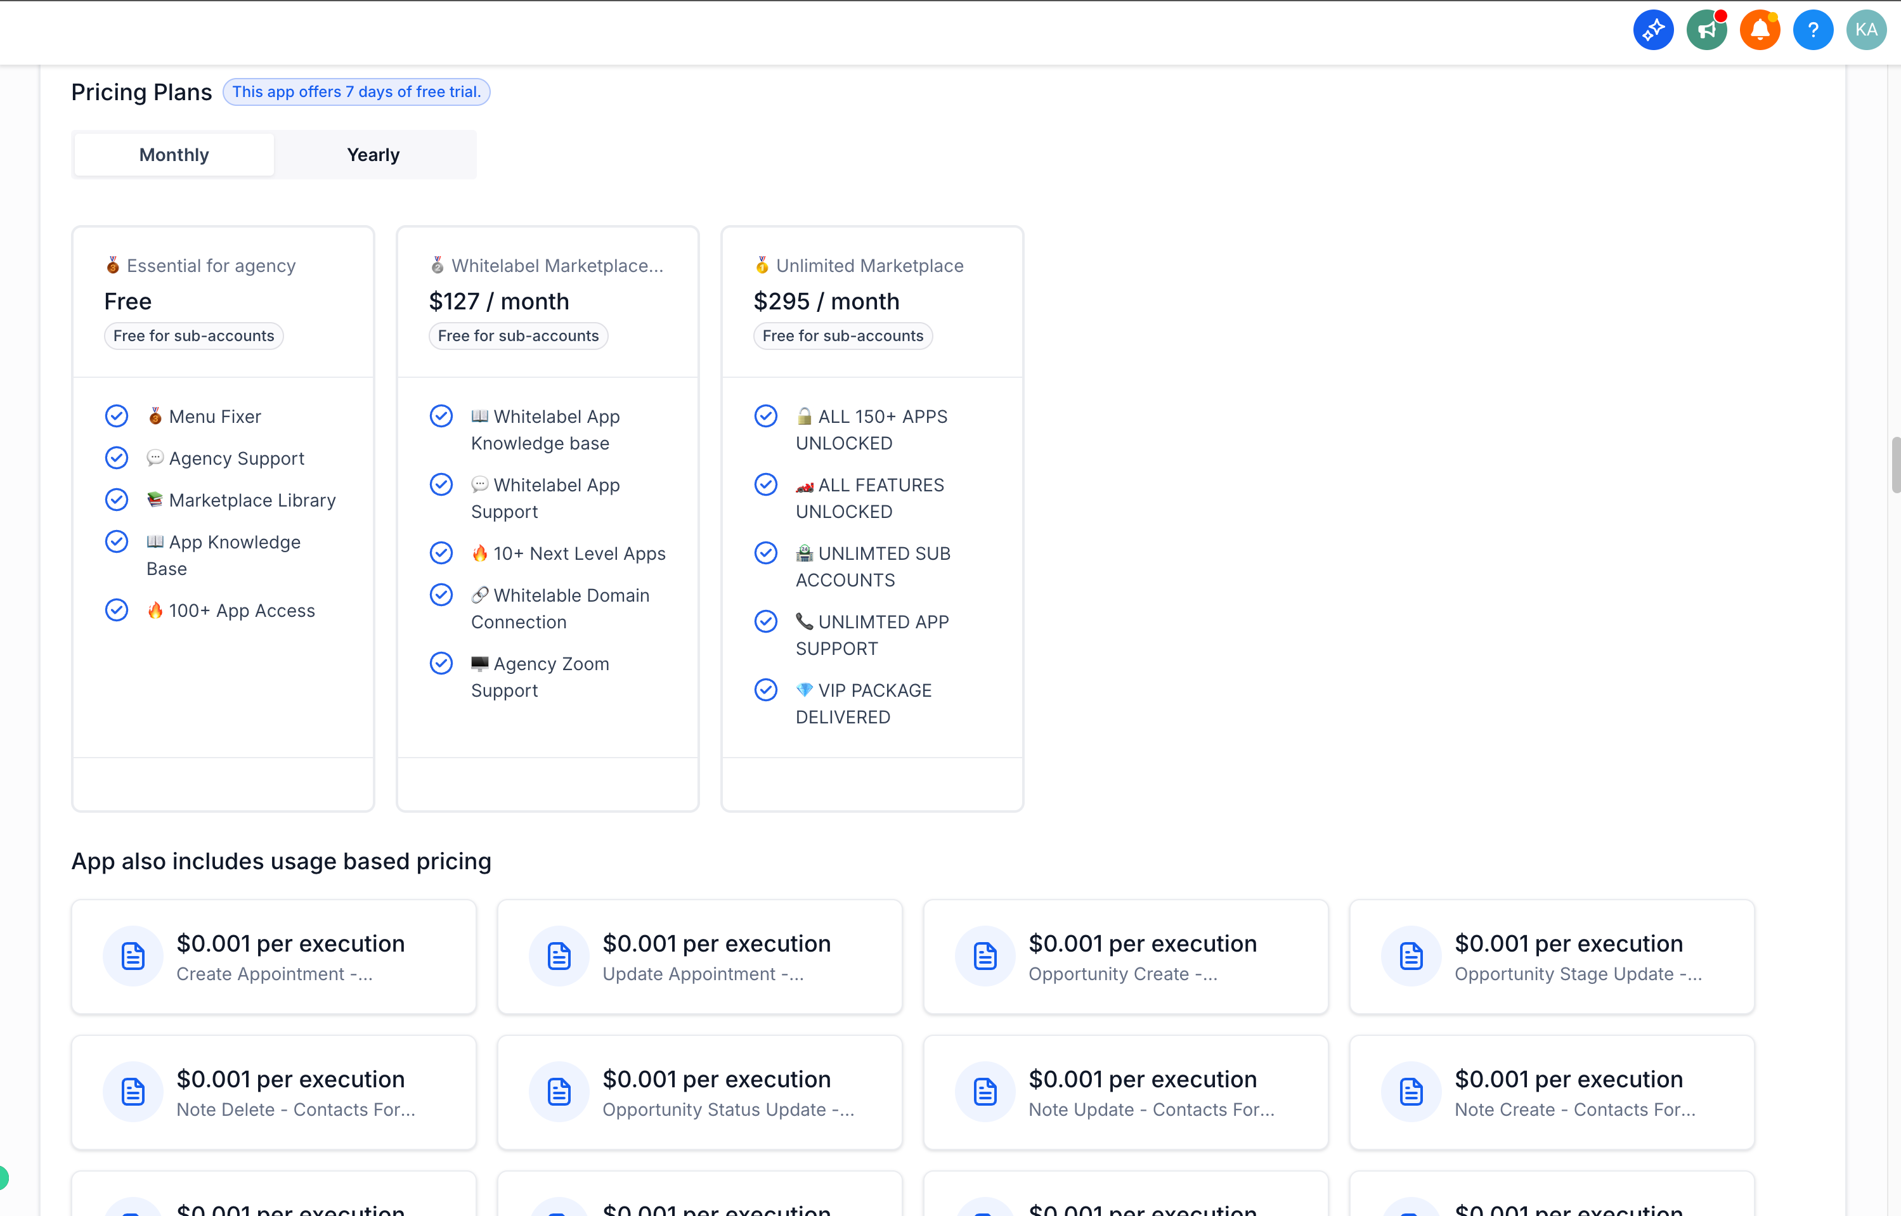
Task: Click the blue AI sparkle icon in the header
Action: click(1653, 30)
